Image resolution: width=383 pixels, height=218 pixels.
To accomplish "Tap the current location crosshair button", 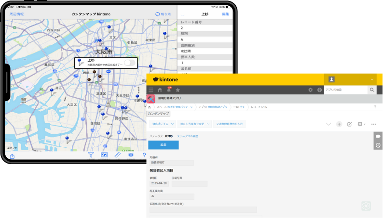I will tap(163, 14).
